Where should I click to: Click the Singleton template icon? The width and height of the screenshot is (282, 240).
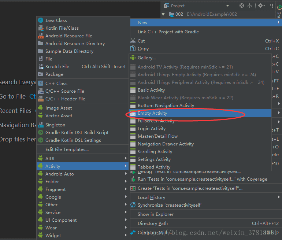point(41,125)
